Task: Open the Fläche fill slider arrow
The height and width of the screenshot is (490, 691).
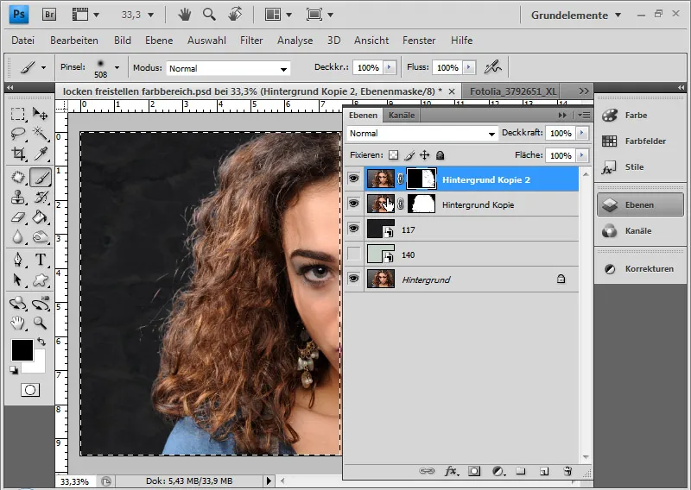Action: point(582,155)
